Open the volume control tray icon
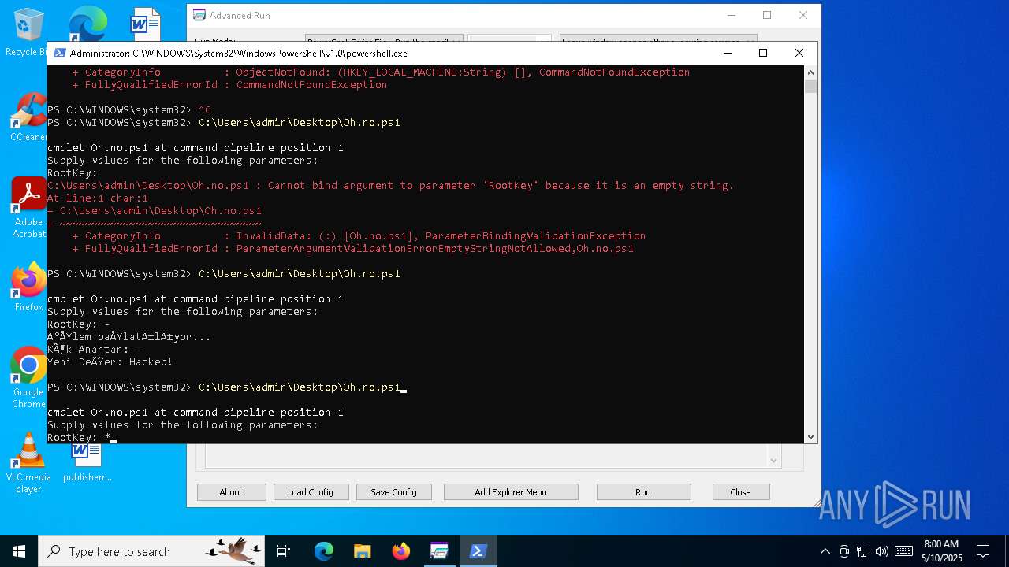This screenshot has height=567, width=1009. coord(882,551)
